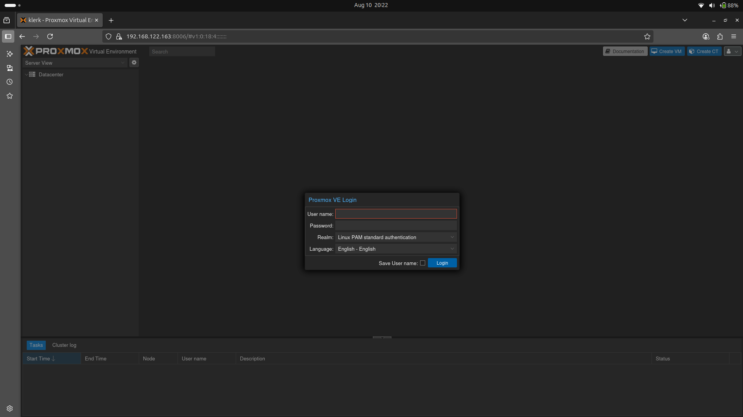Open the Bookmarks star sidebar icon

[x=9, y=96]
